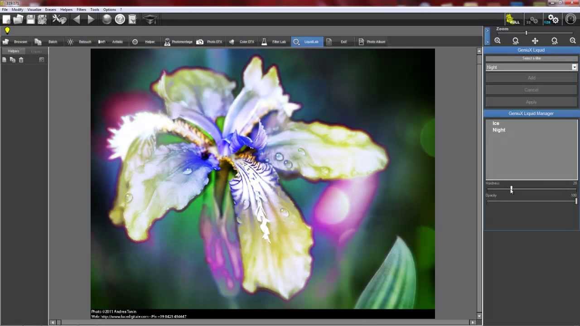The width and height of the screenshot is (580, 326).
Task: Switch to the Color EFX tab
Action: (242, 42)
